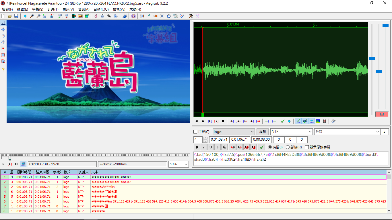
Task: Open the Spell Checker icon
Action: tap(182, 16)
